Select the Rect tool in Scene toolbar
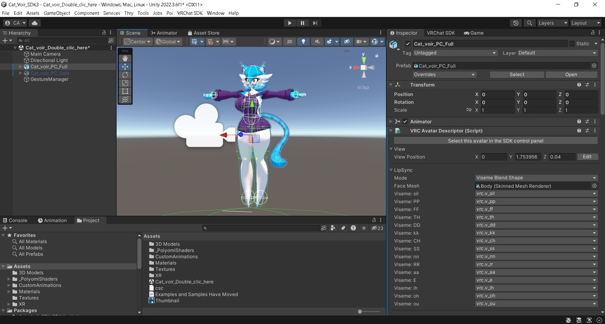Screen dimensions: 605x324 click(125, 91)
